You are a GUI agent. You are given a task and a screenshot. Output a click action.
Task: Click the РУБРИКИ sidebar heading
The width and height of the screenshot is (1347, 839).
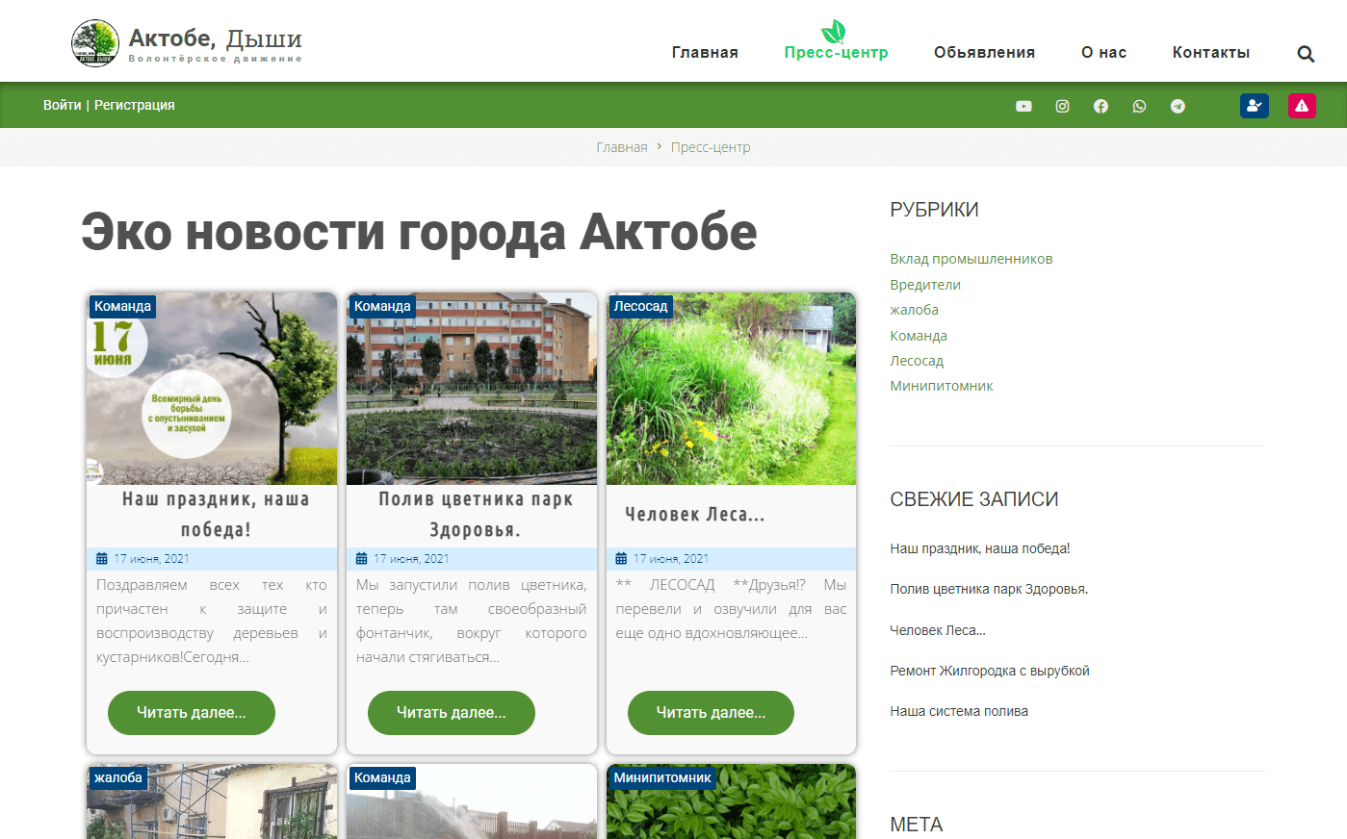[934, 210]
